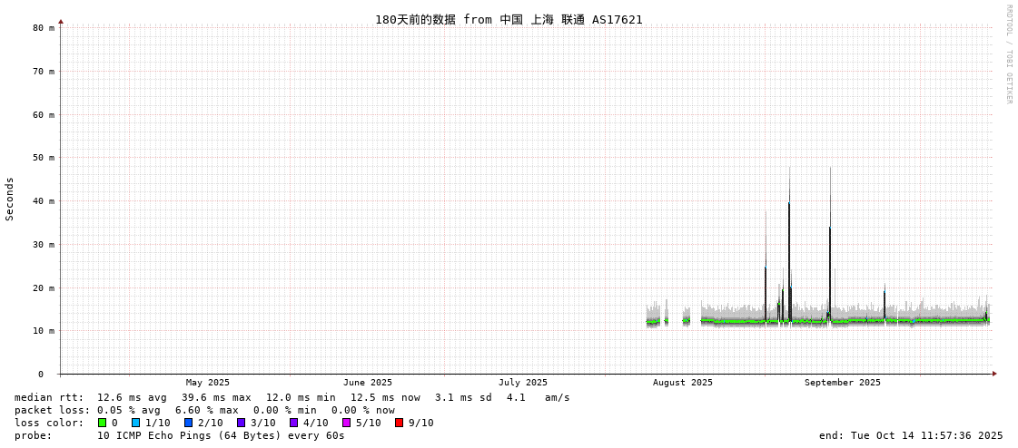Select the violet 4/10 loss swatch
1018x448 pixels.
pyautogui.click(x=294, y=423)
